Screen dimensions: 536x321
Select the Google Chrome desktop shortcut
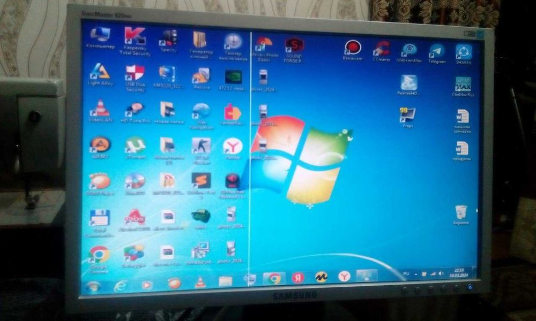(99, 260)
